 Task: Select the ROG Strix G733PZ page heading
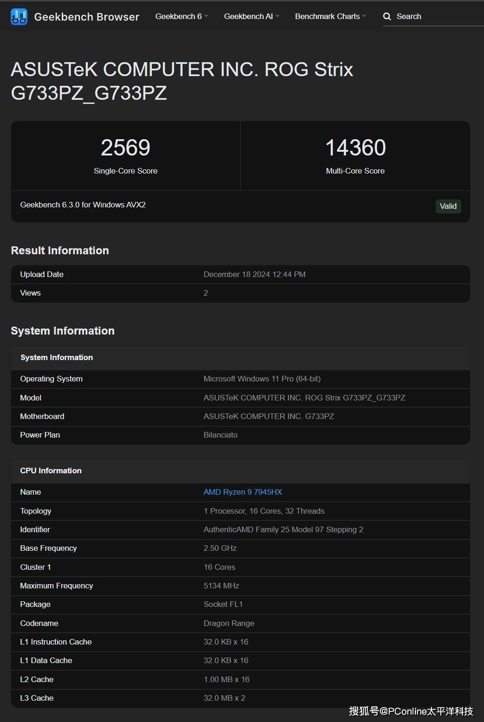[x=182, y=81]
